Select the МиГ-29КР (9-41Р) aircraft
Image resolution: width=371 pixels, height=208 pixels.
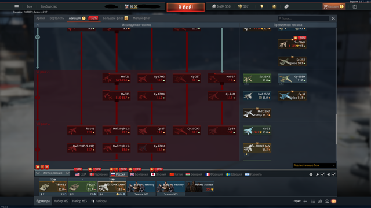point(81,148)
